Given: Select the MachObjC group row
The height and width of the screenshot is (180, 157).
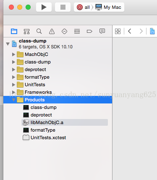Looking at the screenshot, I should (x=58, y=54).
